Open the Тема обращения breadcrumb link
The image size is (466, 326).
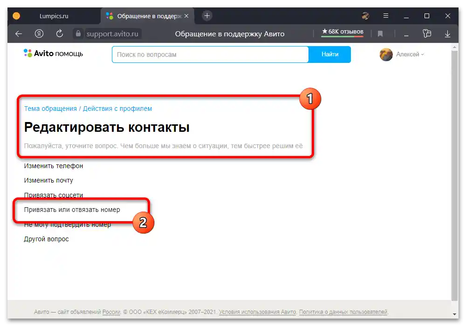click(x=50, y=109)
